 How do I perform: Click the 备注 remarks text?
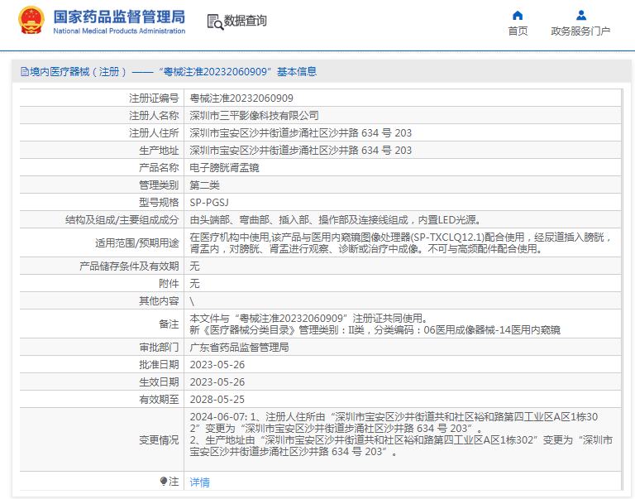[375, 324]
